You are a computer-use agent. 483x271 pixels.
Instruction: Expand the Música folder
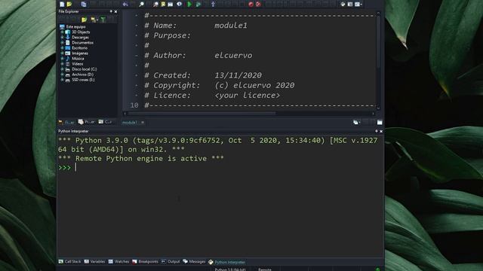[62, 59]
